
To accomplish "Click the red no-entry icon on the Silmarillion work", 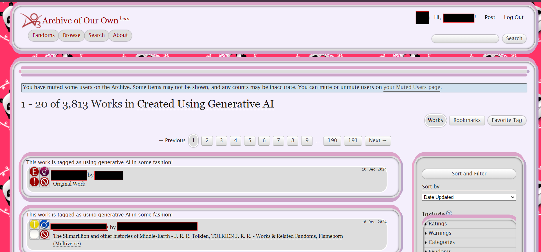I will coord(45,234).
